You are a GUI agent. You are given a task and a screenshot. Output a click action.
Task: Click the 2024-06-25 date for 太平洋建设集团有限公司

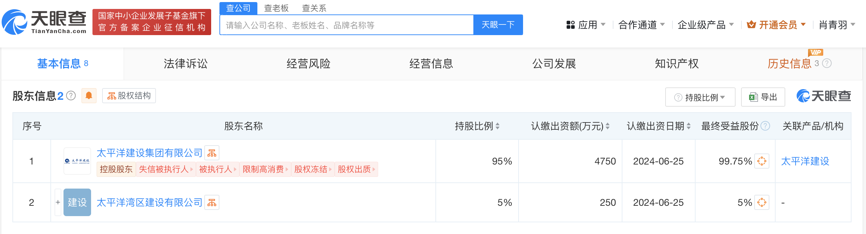click(658, 161)
